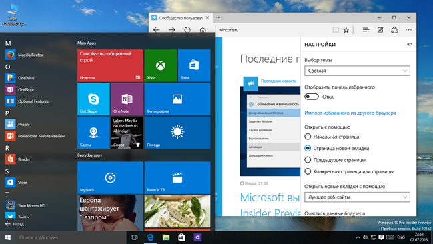Jump to letter M group header
Viewport: 433px width, 244px height.
8,43
